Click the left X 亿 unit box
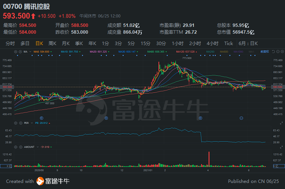 coord(6,166)
